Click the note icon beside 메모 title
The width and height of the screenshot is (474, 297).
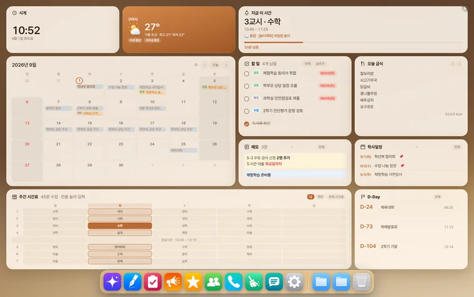coord(247,147)
